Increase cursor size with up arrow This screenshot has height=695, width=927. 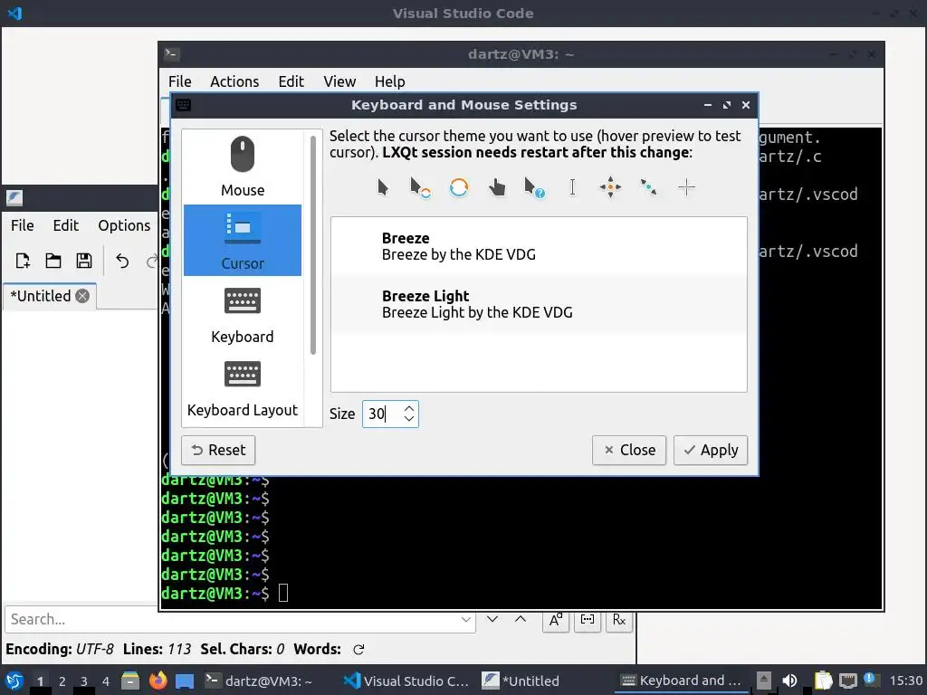409,408
